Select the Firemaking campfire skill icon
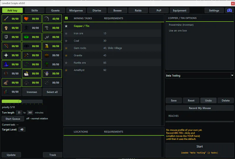 pos(47,55)
